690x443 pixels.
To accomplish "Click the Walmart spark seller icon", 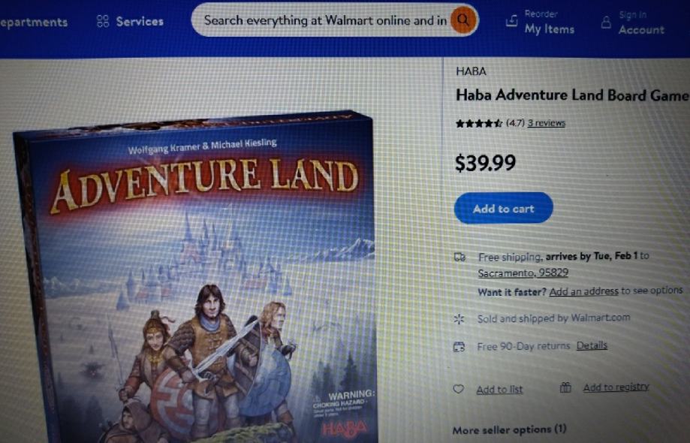I will click(459, 319).
